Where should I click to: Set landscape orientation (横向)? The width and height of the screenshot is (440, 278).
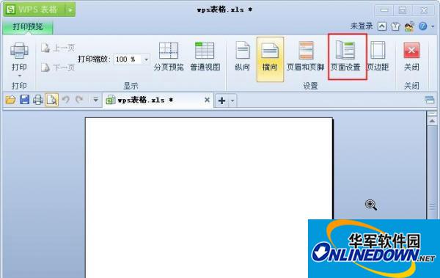270,59
